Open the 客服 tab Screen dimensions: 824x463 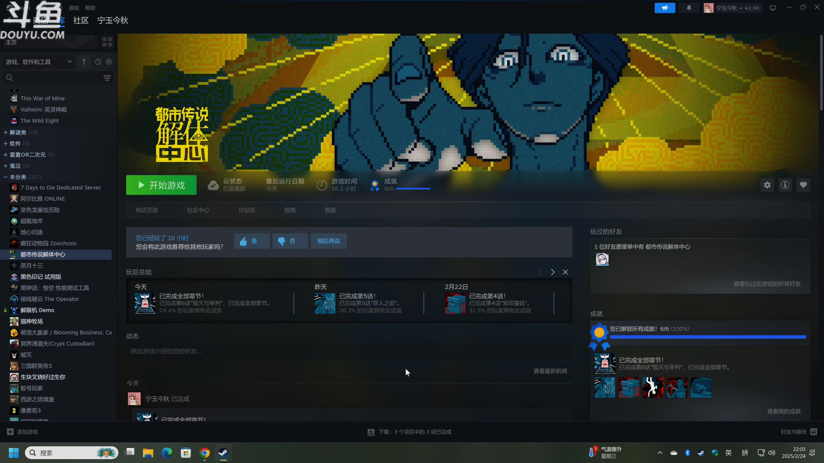coord(330,210)
